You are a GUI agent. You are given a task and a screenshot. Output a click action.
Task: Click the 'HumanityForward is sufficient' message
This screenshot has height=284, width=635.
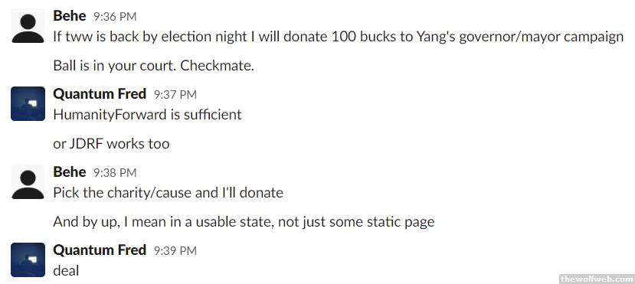147,115
